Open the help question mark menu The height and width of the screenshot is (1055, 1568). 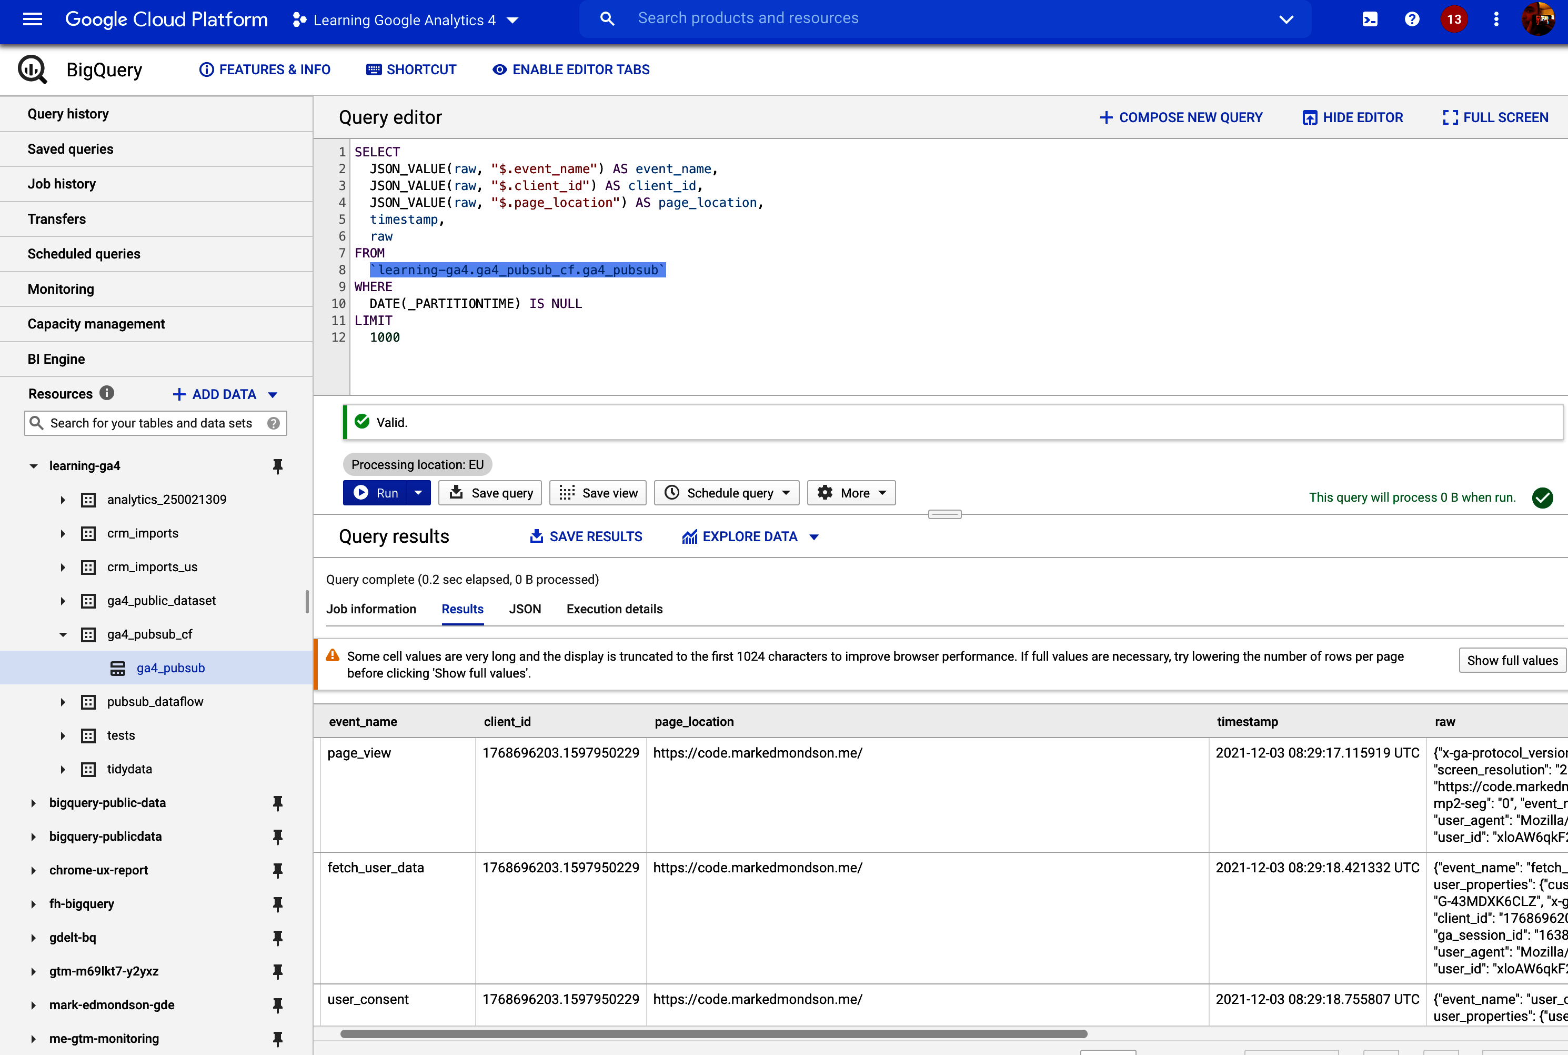(1411, 19)
